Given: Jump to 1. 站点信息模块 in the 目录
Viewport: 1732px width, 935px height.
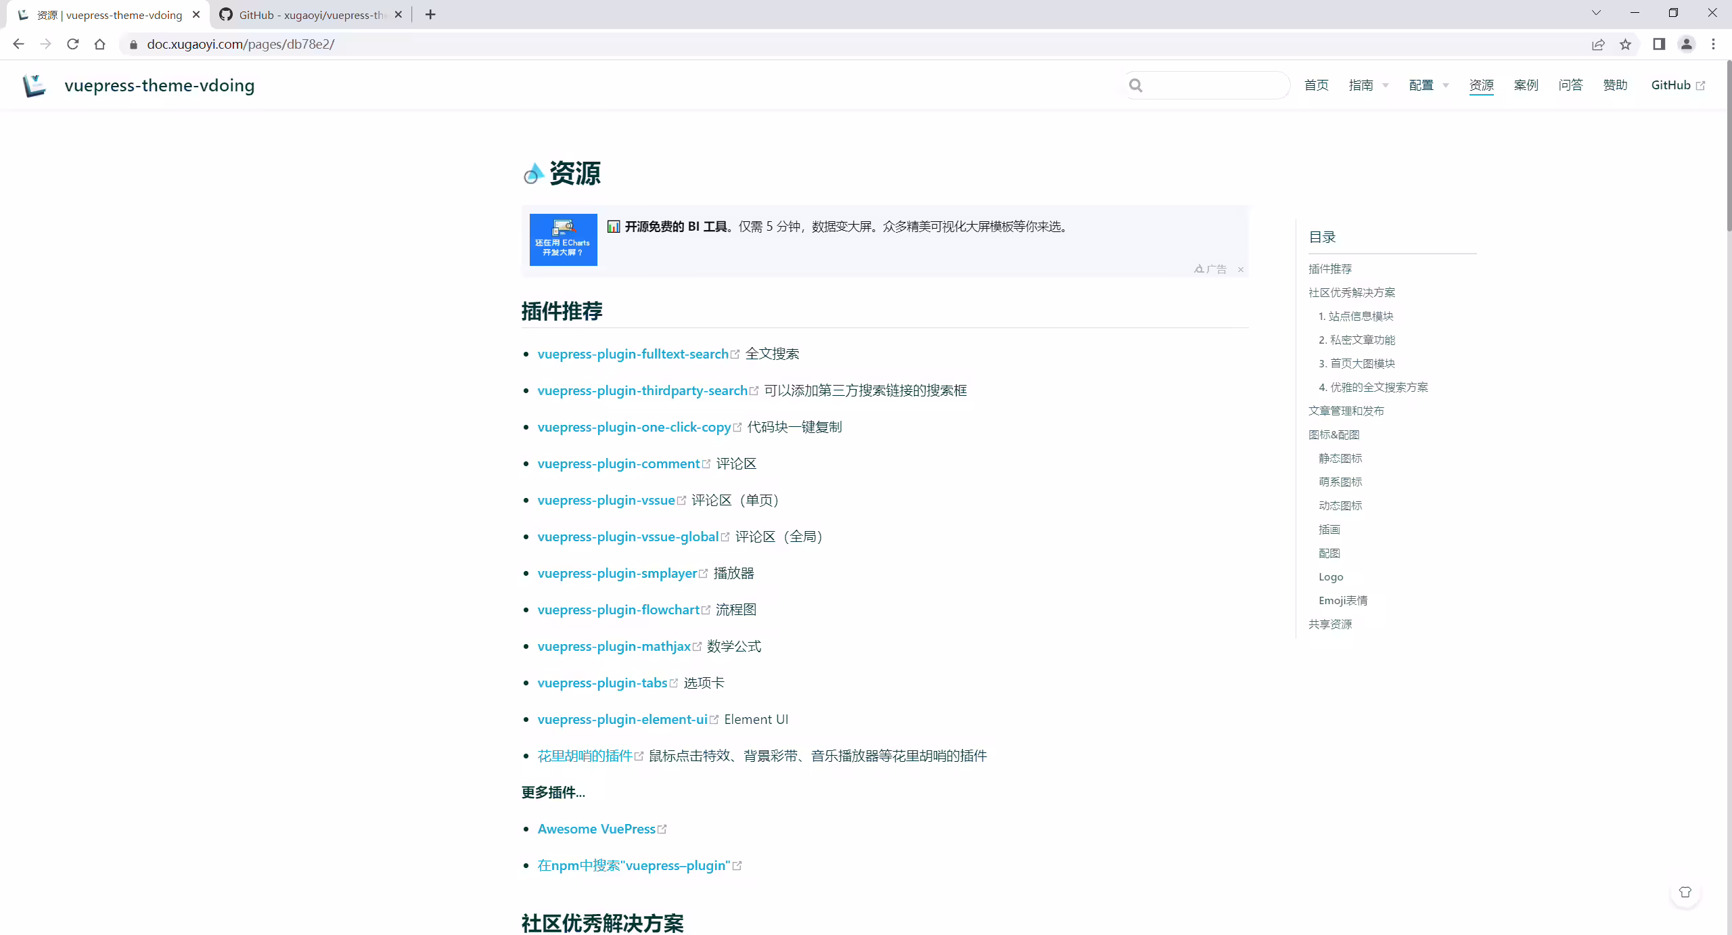Looking at the screenshot, I should coord(1356,316).
